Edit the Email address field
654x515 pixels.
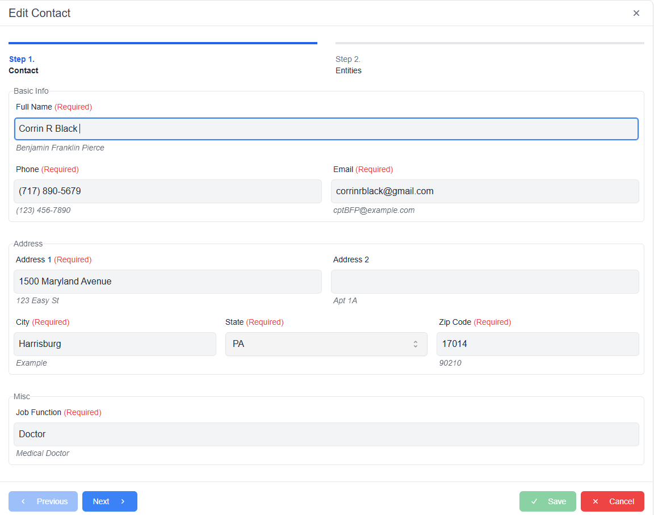click(x=485, y=191)
